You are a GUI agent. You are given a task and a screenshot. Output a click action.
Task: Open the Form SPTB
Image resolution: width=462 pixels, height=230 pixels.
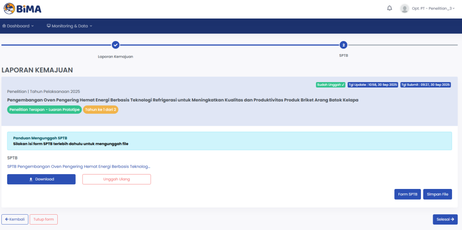click(x=407, y=194)
